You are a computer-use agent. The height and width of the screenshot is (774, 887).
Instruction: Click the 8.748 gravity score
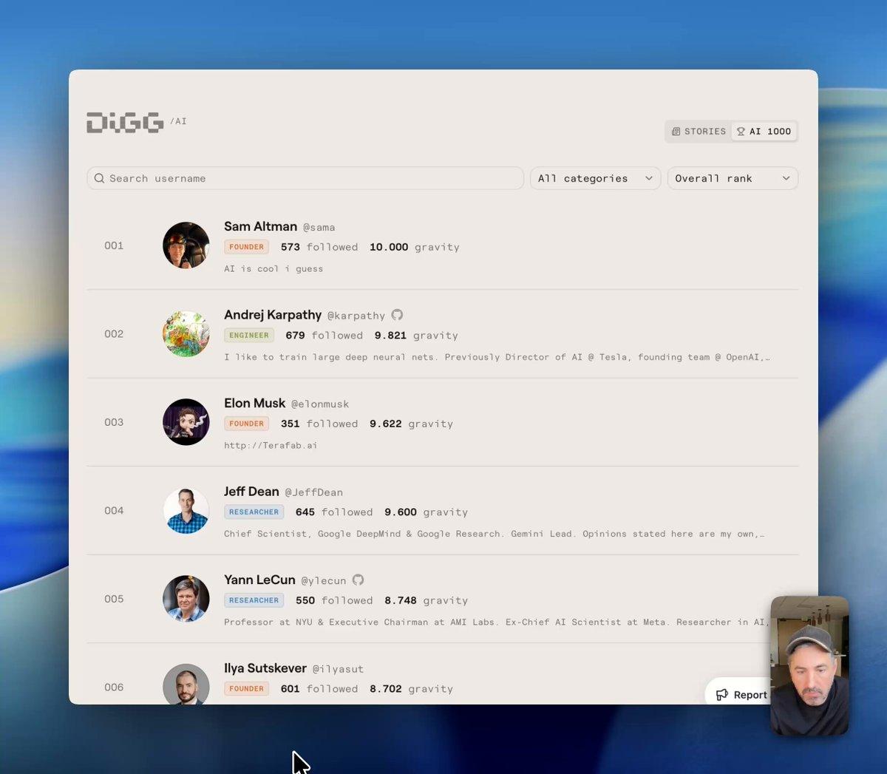click(401, 600)
